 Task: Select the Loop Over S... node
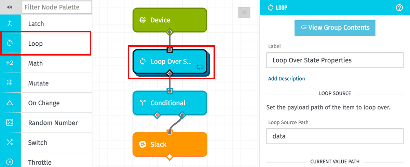pos(170,62)
